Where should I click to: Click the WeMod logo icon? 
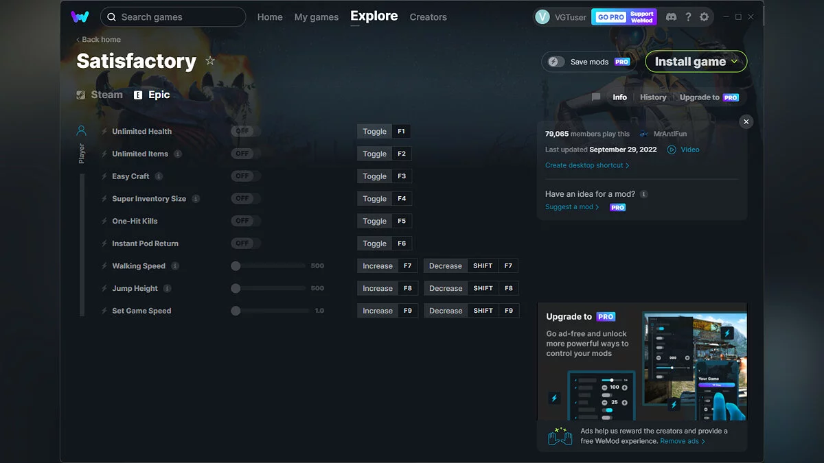coord(80,16)
